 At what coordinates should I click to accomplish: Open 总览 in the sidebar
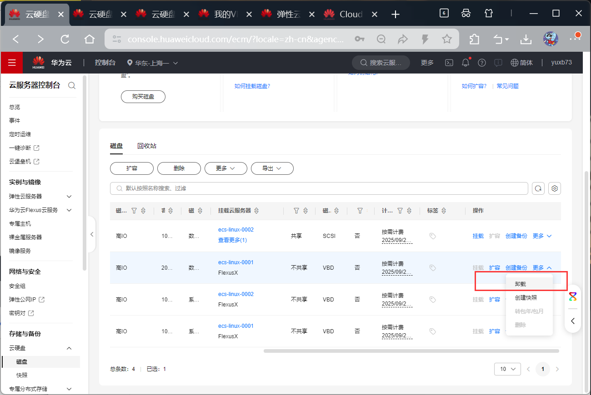point(15,107)
